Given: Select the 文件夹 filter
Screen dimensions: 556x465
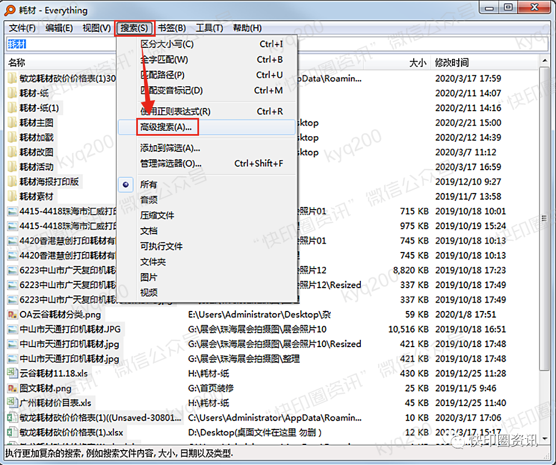Looking at the screenshot, I should click(207, 262).
